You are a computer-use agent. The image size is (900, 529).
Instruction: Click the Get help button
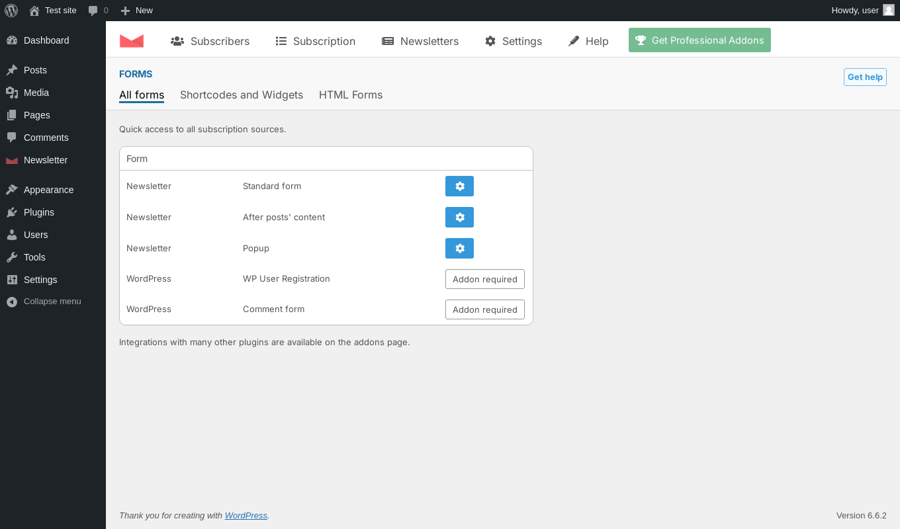click(x=865, y=77)
